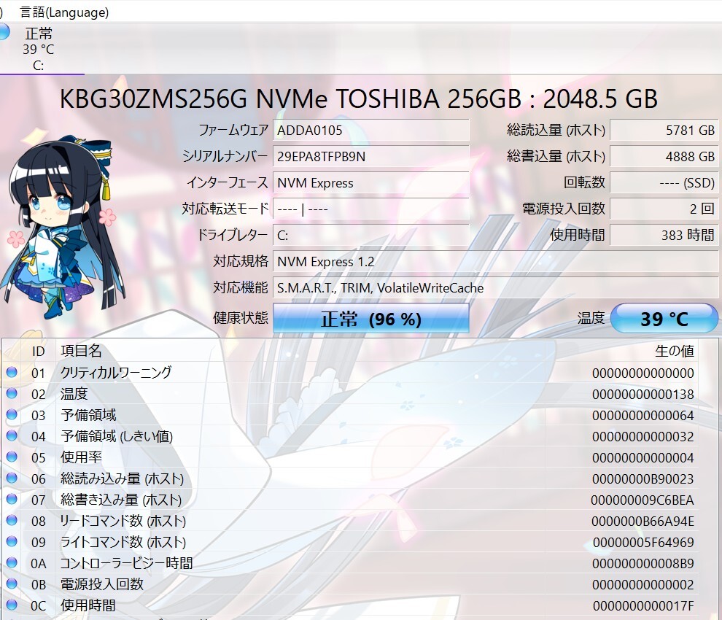The image size is (722, 620).
Task: Click the 39 °C temperature button
Action: coord(664,318)
